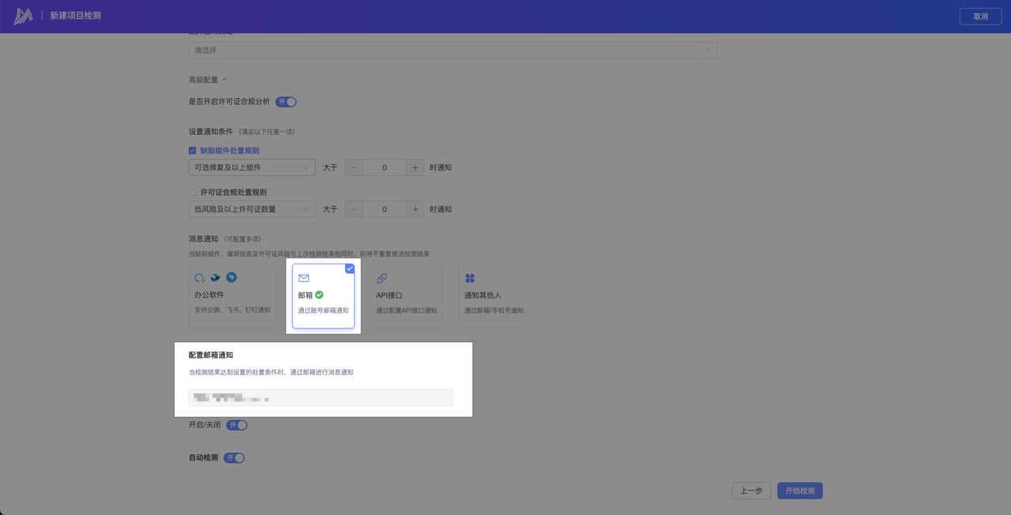Click the DingTalk icon in 办公软件 card
Viewport: 1011px width, 515px height.
point(231,277)
